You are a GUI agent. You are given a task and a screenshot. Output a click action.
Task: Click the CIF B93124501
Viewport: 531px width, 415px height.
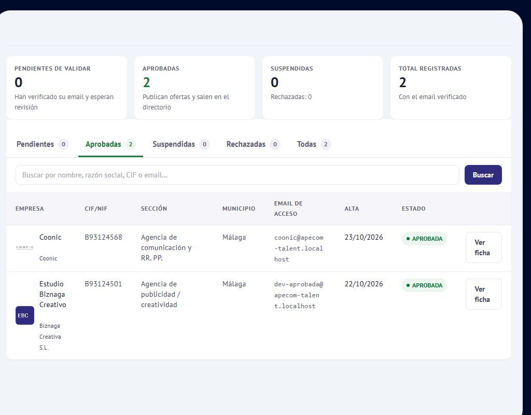(103, 284)
